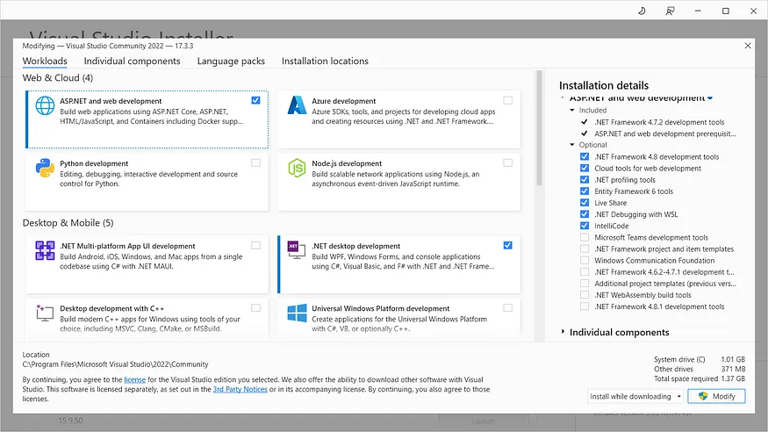
Task: Open the Language packs tab
Action: (231, 61)
